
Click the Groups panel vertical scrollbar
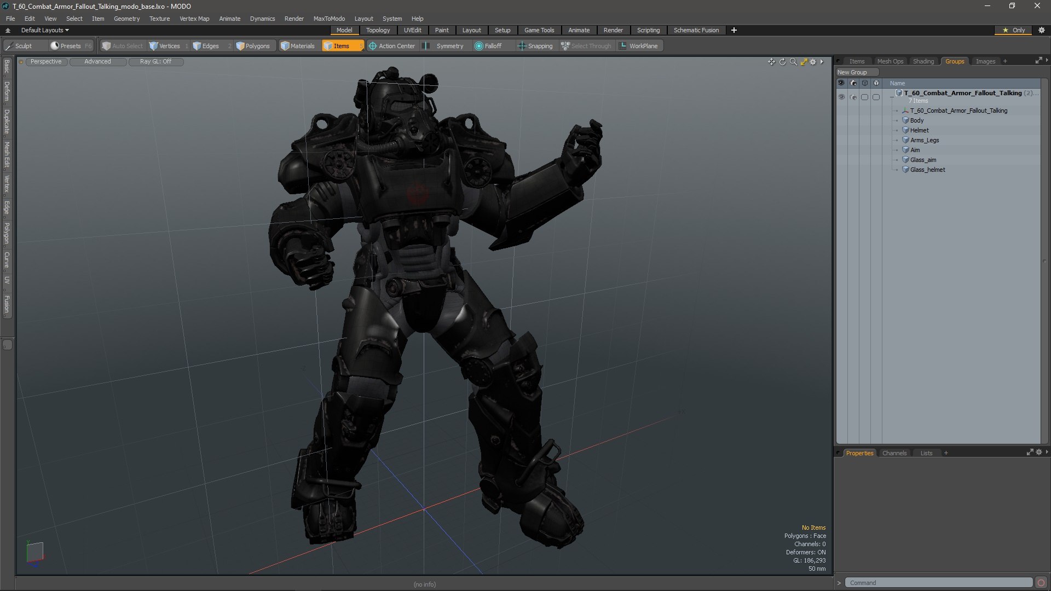(1044, 261)
